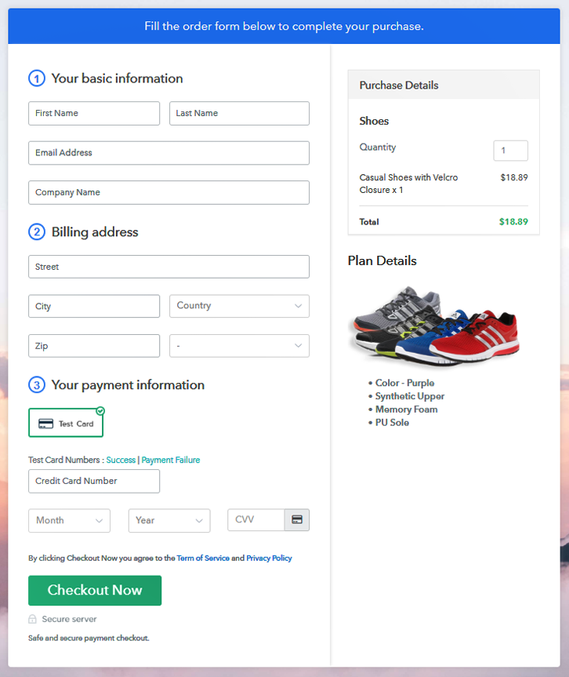Open the state dropdown showing a dash

coord(239,345)
